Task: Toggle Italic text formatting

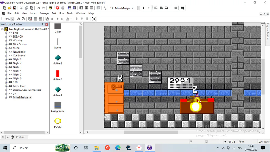Action: [57, 19]
